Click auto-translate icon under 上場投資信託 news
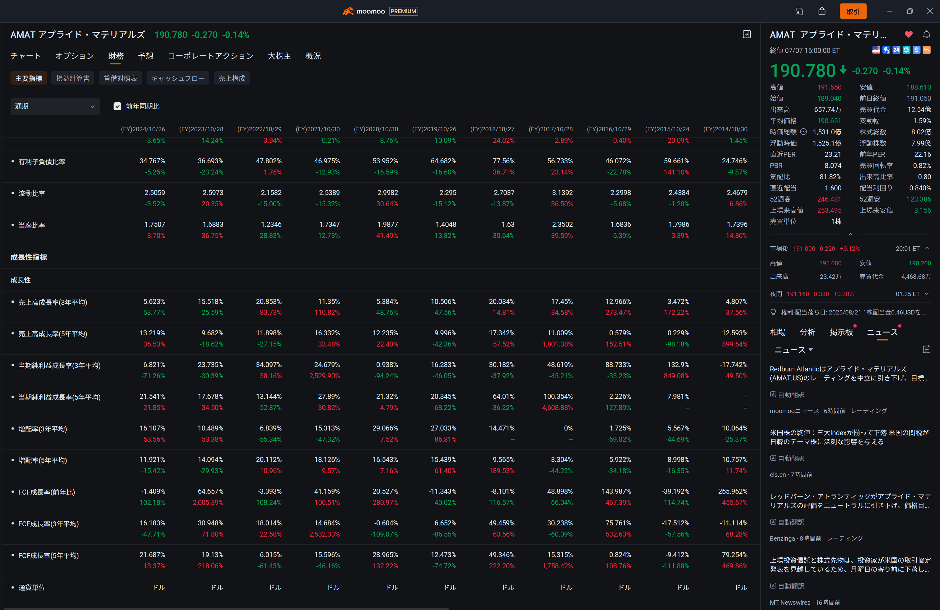The image size is (940, 610). coord(773,586)
